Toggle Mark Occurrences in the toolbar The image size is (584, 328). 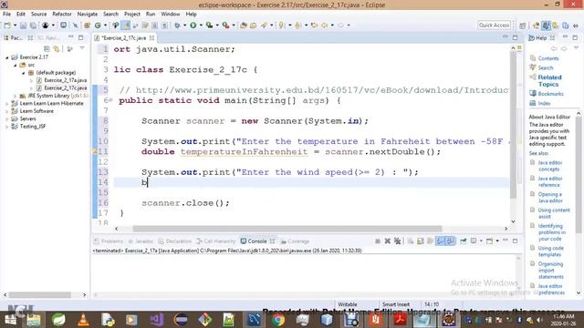point(126,26)
